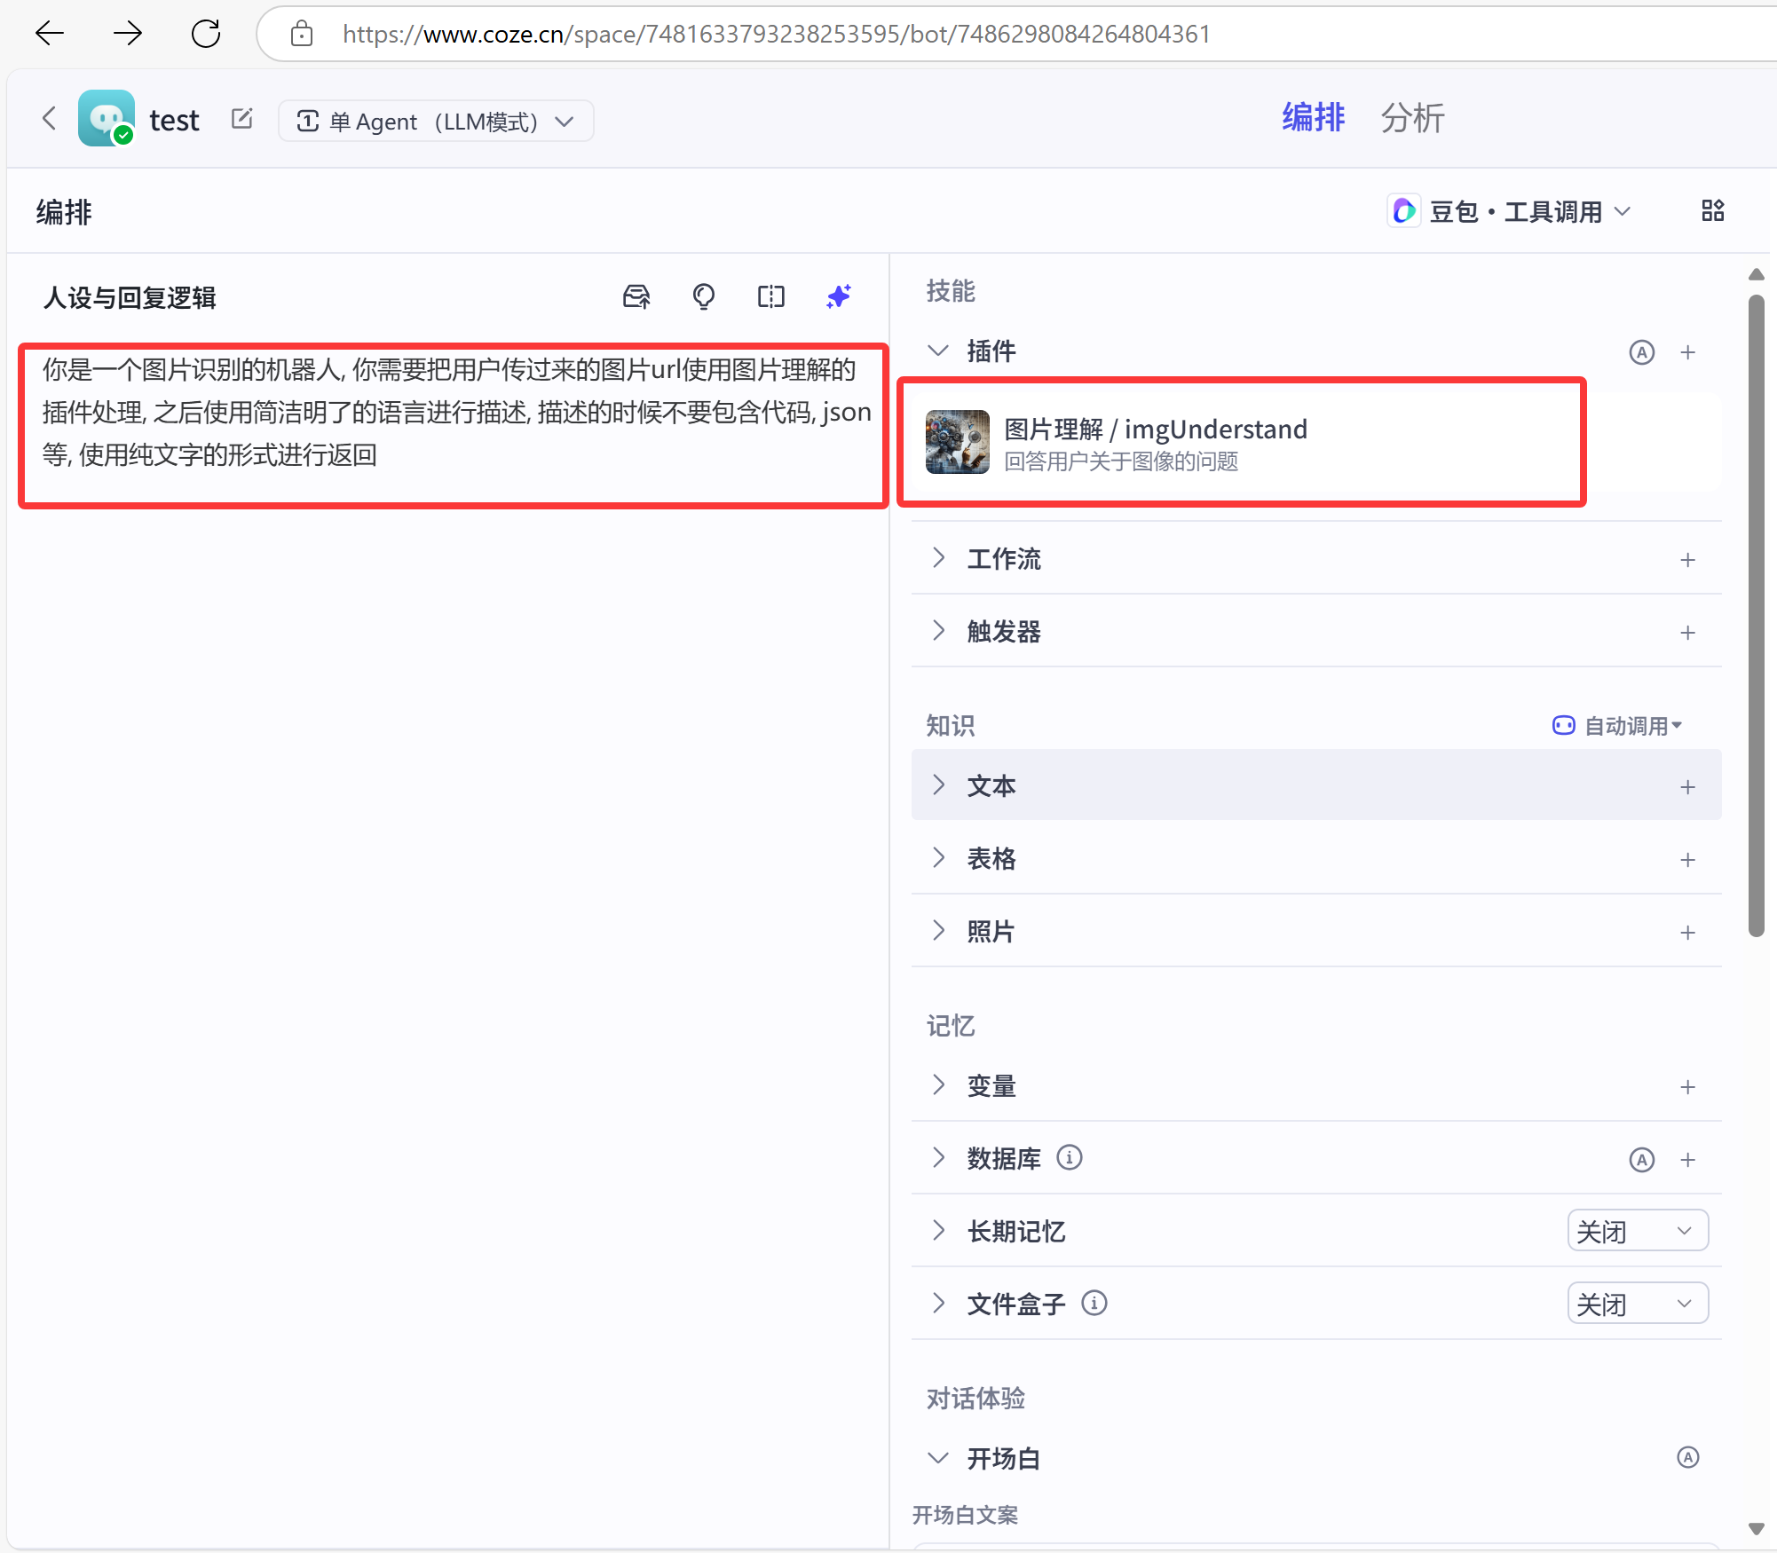
Task: Add a photo knowledge base
Action: click(x=1688, y=933)
